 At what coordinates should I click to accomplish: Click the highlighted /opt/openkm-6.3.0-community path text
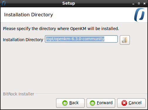click(x=75, y=39)
